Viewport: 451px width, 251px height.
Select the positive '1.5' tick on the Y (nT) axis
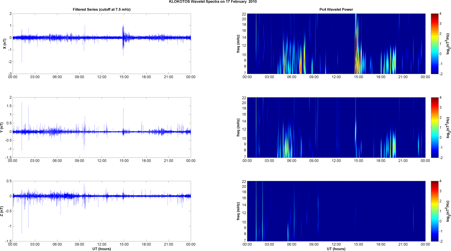point(9,106)
